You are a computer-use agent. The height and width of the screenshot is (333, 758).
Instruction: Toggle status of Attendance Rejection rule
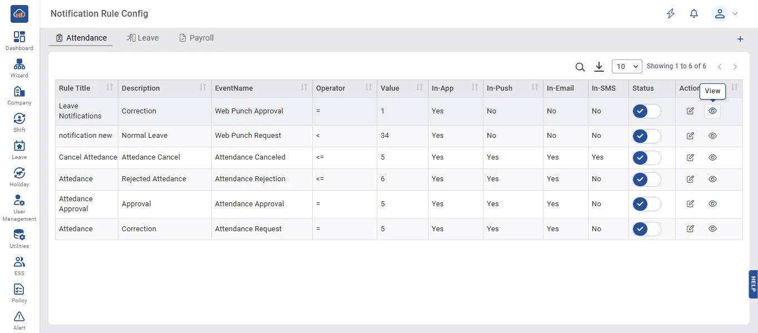coord(646,179)
